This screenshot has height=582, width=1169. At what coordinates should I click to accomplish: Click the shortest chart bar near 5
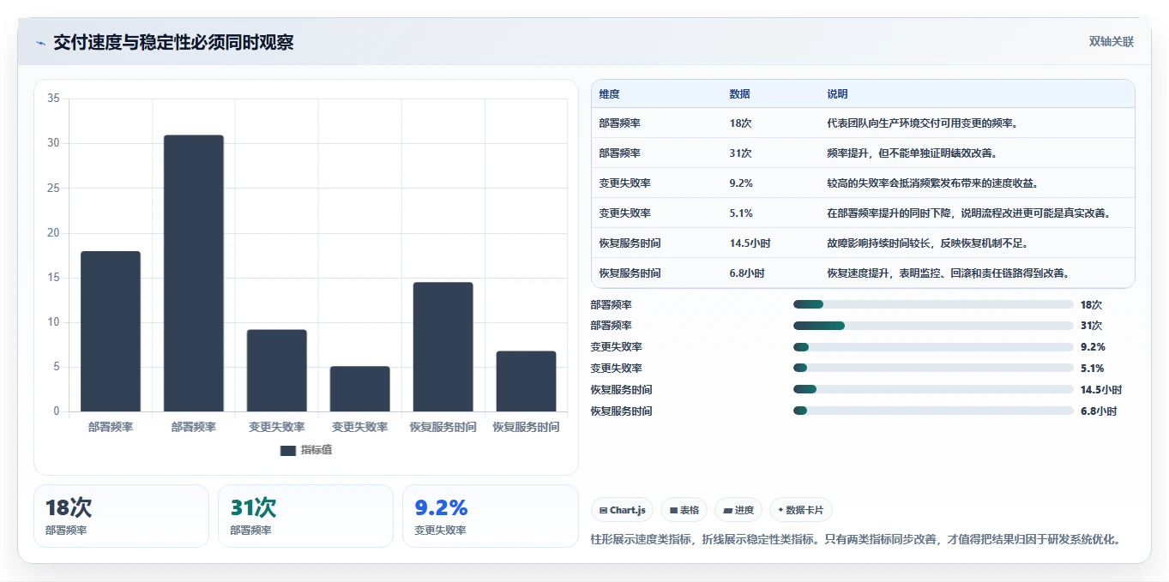359,389
